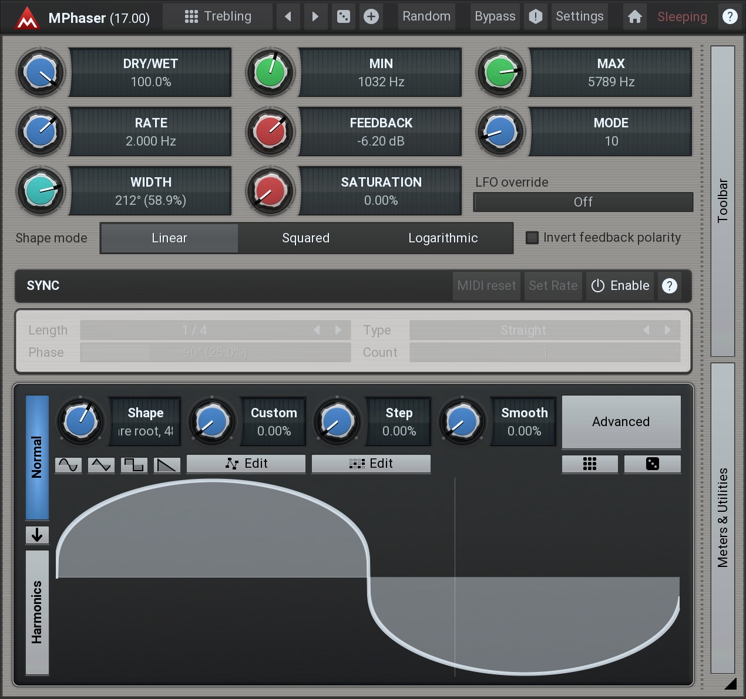Select the Squared shape mode

305,238
